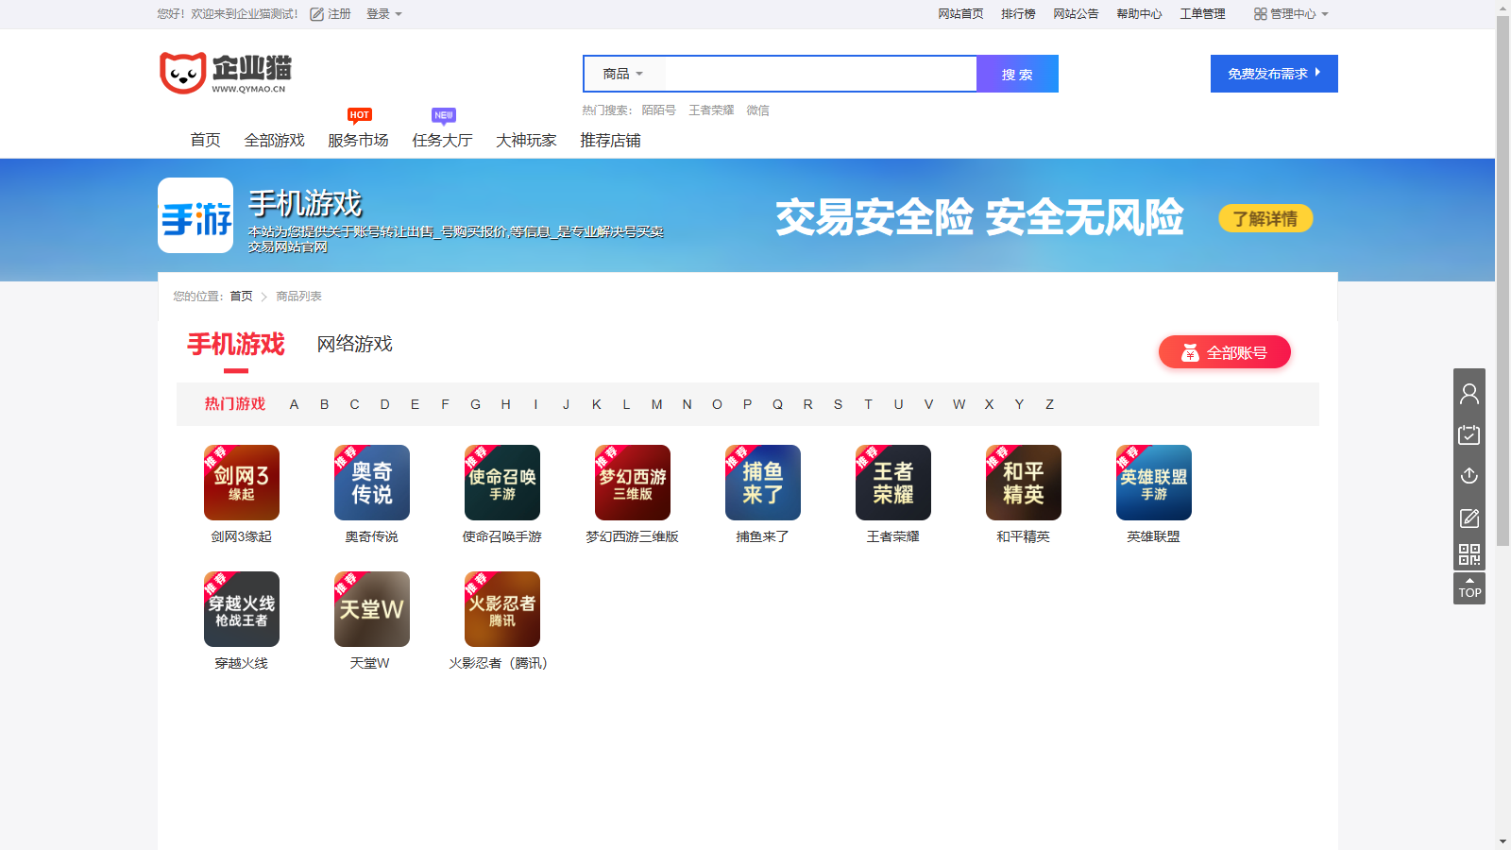Open the 王者荣耀 game thumbnail
Viewport: 1511px width, 850px height.
click(892, 483)
